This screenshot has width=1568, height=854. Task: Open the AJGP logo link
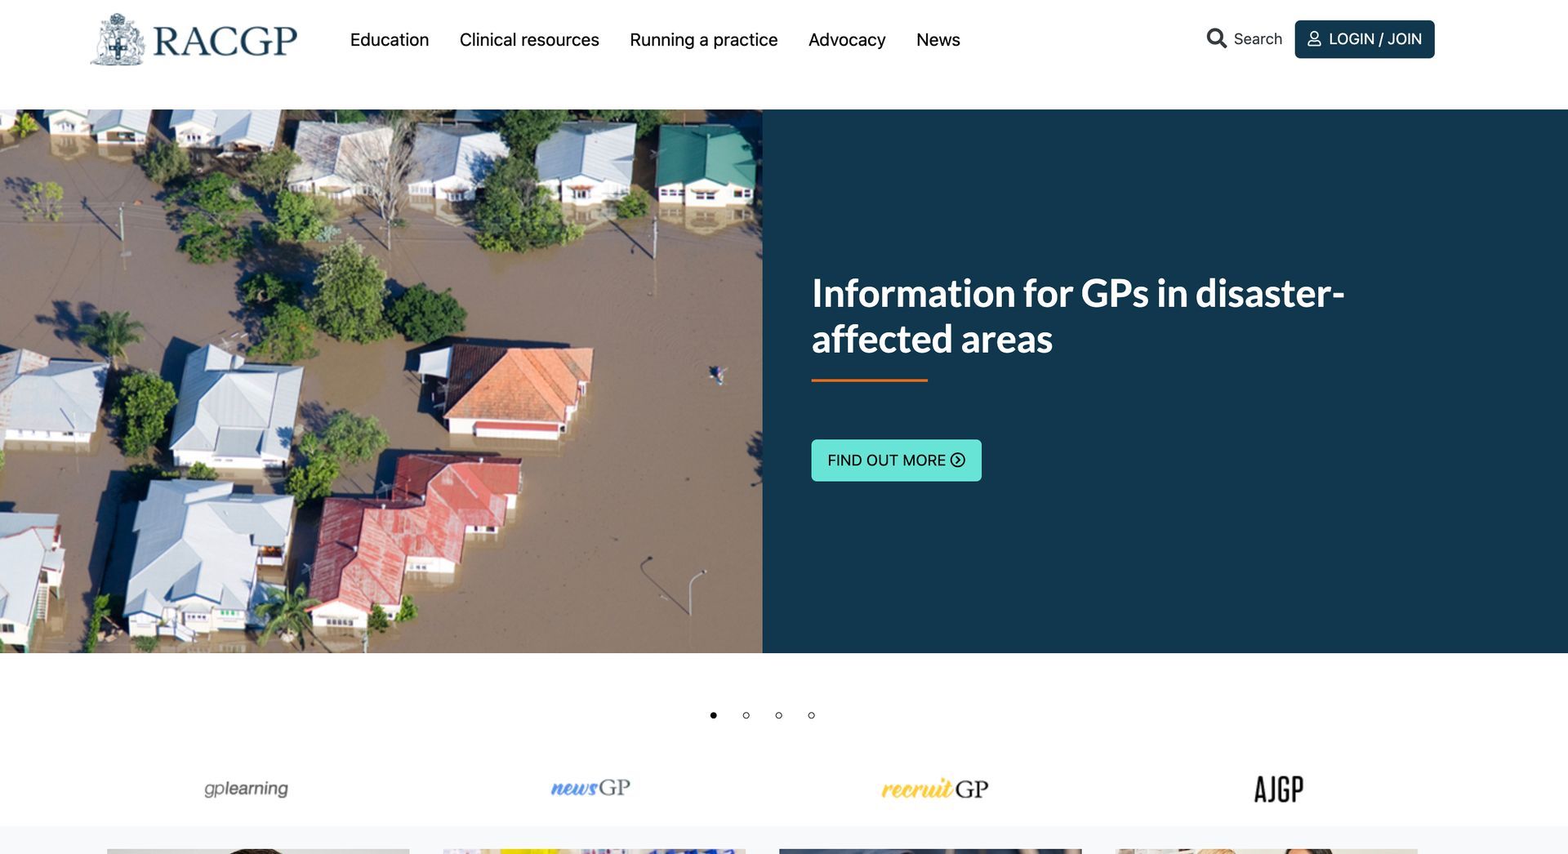coord(1279,789)
